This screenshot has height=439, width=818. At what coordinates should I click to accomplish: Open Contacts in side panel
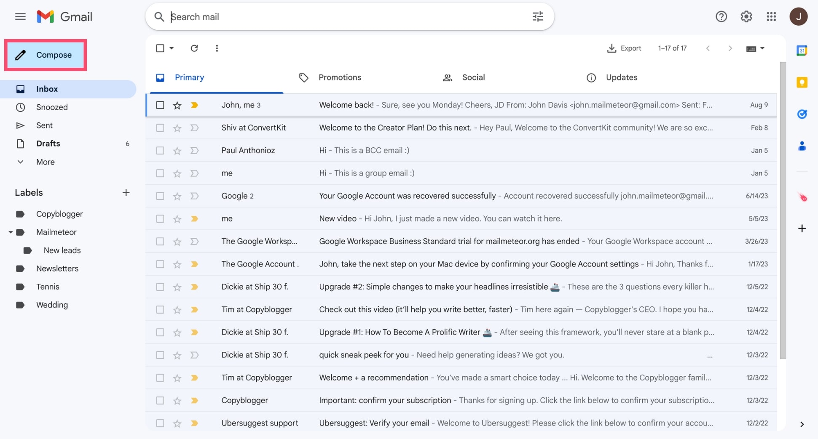pyautogui.click(x=802, y=146)
